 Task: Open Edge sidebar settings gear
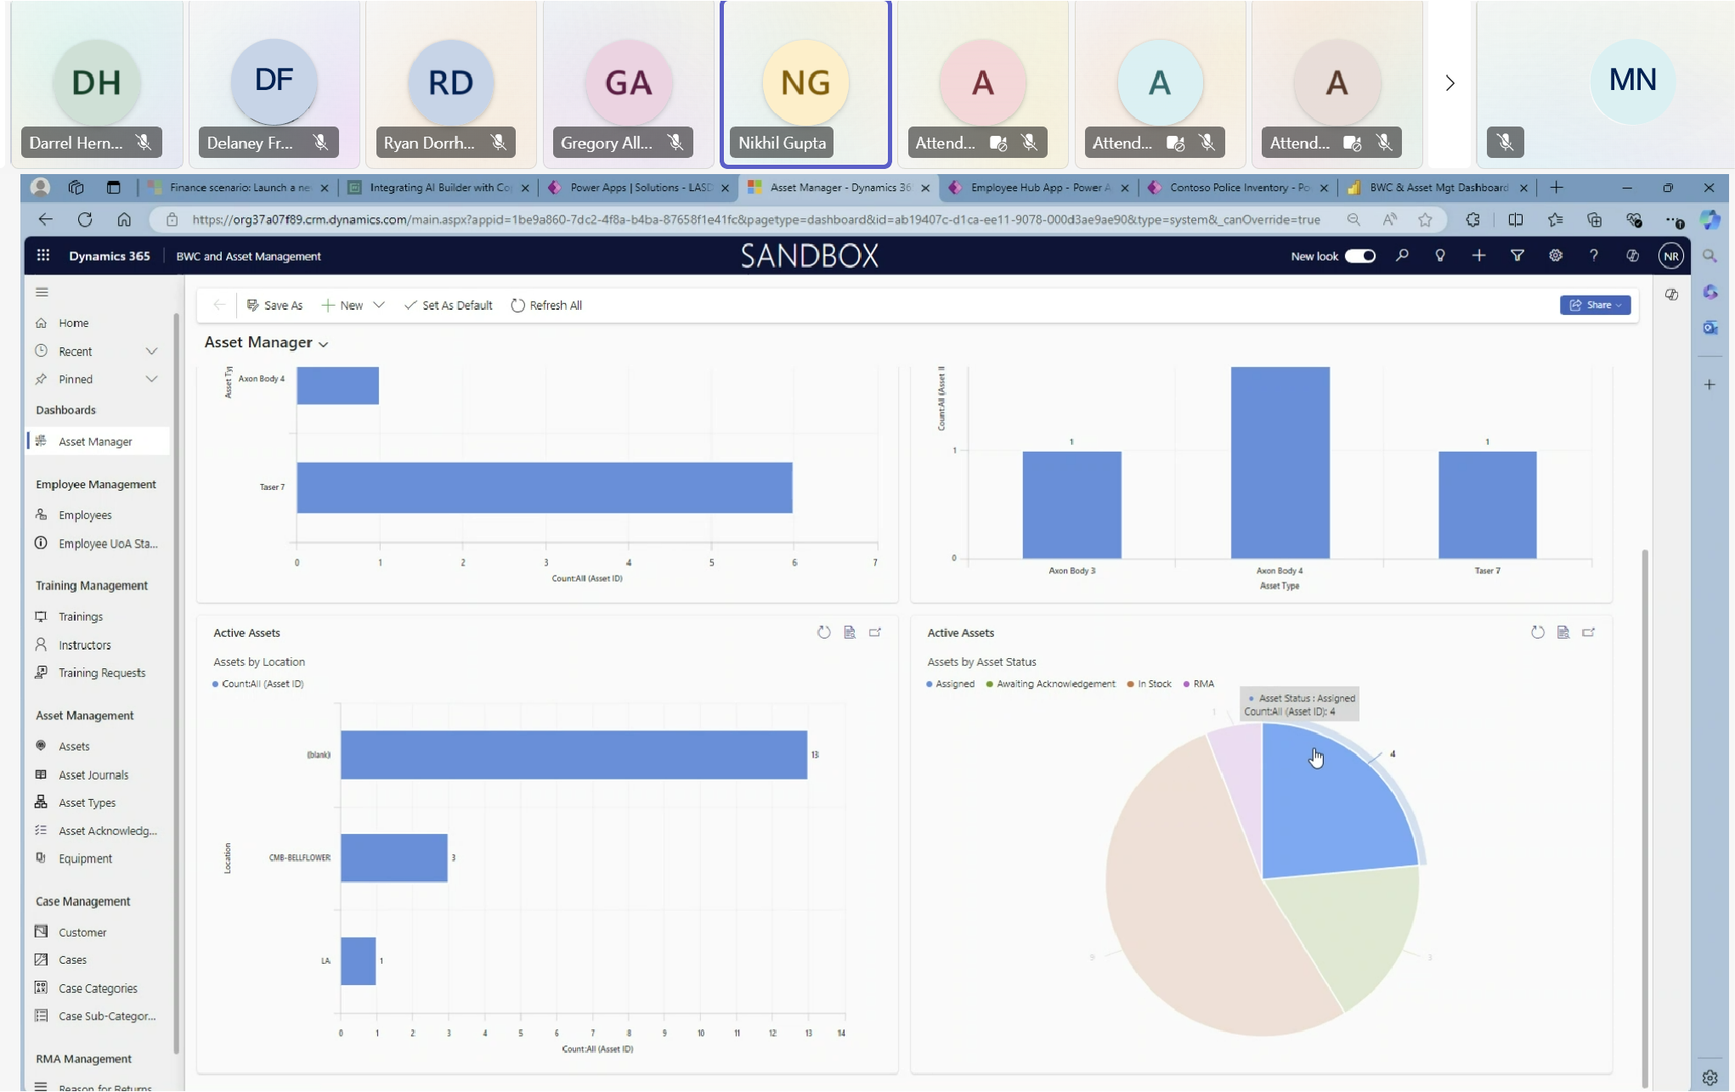point(1710,1078)
